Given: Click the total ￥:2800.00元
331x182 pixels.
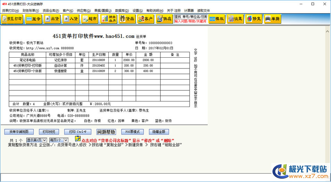Looking at the screenshot, I should (100, 104).
